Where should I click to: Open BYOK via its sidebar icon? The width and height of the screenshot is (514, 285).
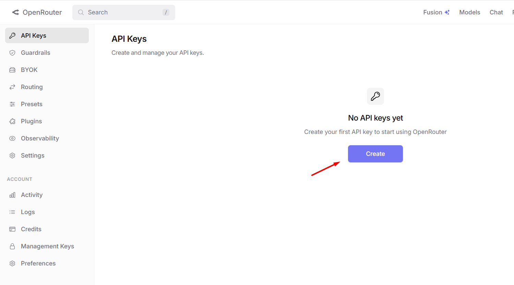(12, 70)
